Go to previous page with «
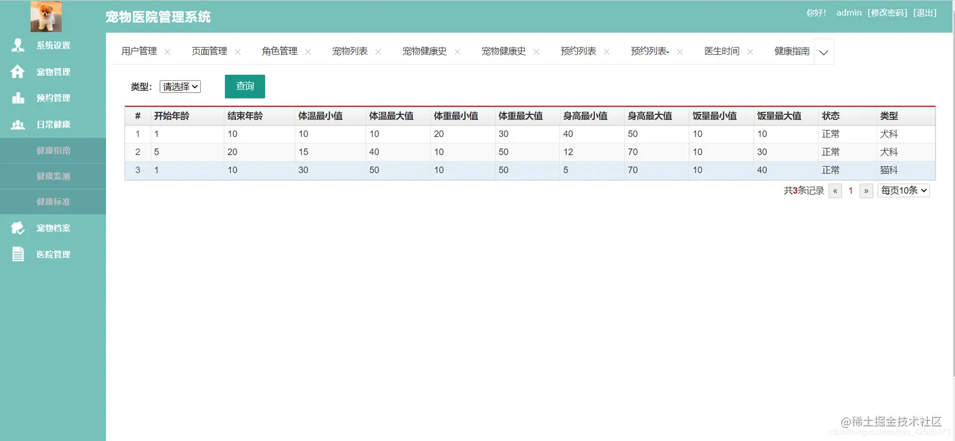The image size is (955, 441). click(835, 191)
